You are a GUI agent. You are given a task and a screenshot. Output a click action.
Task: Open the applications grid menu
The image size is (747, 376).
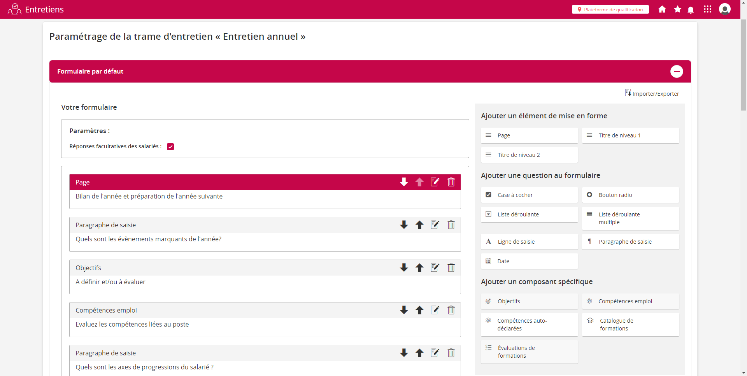pyautogui.click(x=707, y=9)
